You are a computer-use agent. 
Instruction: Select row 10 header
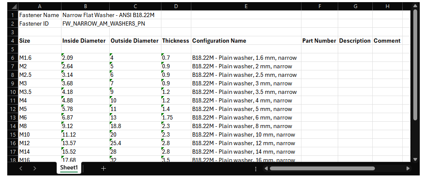point(13,92)
